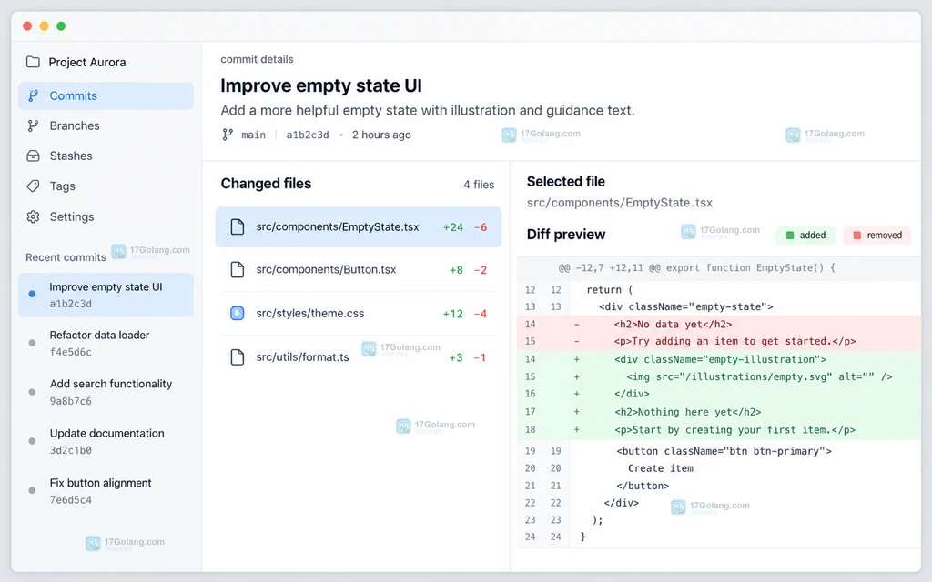Viewport: 932px width, 582px height.
Task: Click the Settings gear icon
Action: pos(34,216)
